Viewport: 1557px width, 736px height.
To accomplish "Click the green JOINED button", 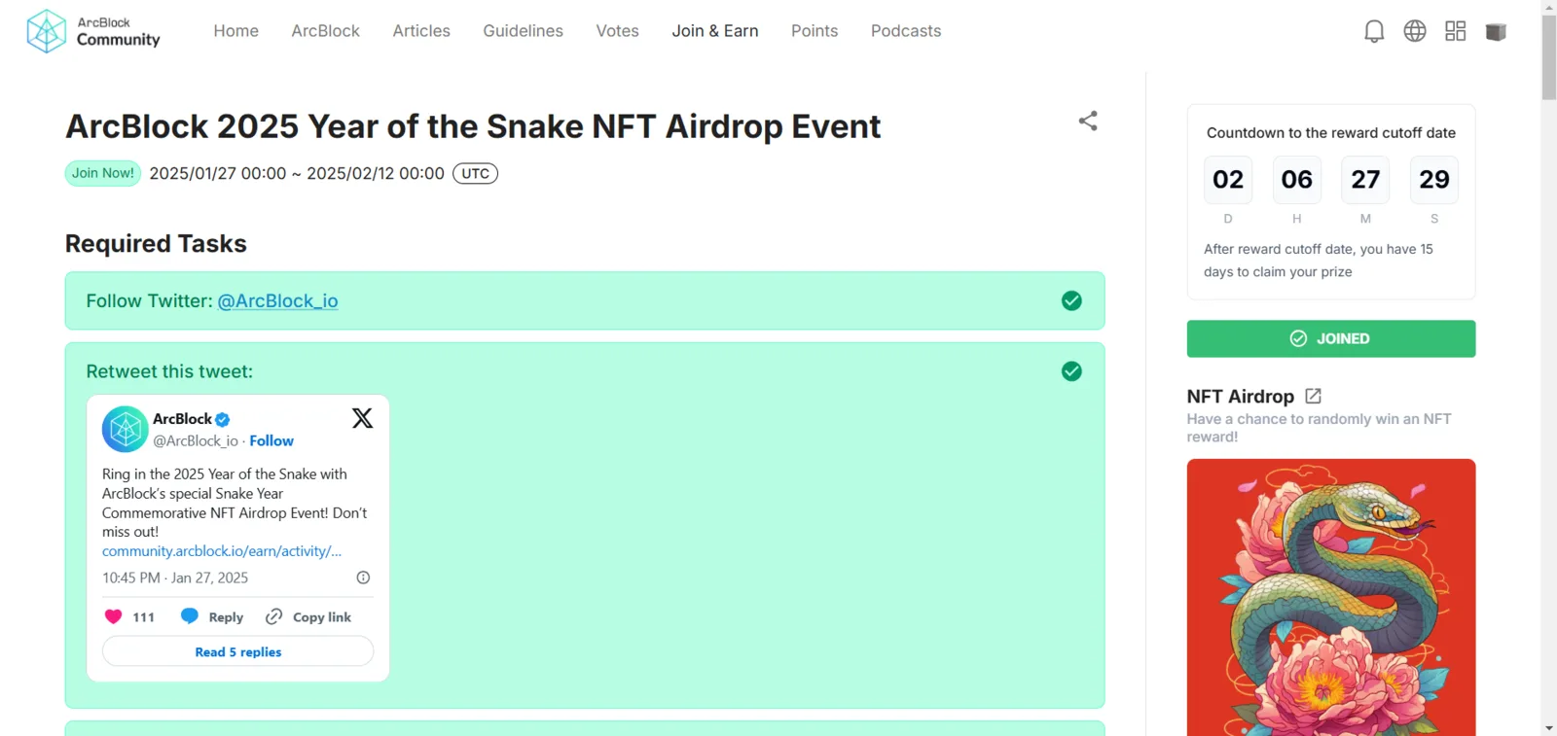I will pyautogui.click(x=1331, y=338).
